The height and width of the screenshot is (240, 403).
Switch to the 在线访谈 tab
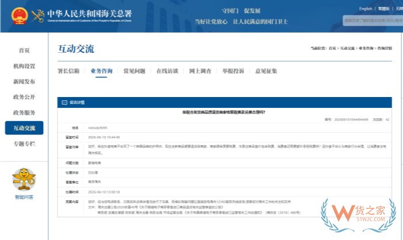click(167, 71)
